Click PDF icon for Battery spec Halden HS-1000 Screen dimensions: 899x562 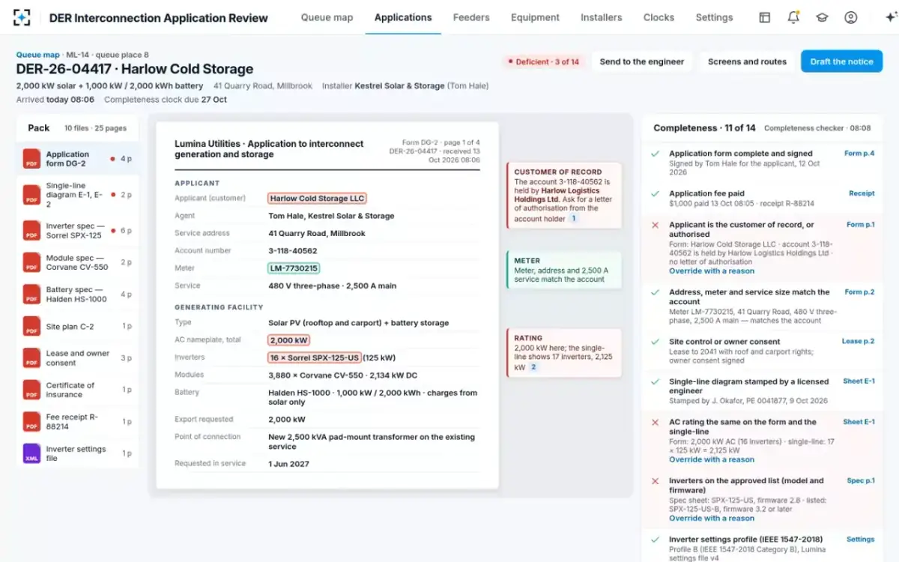point(31,294)
